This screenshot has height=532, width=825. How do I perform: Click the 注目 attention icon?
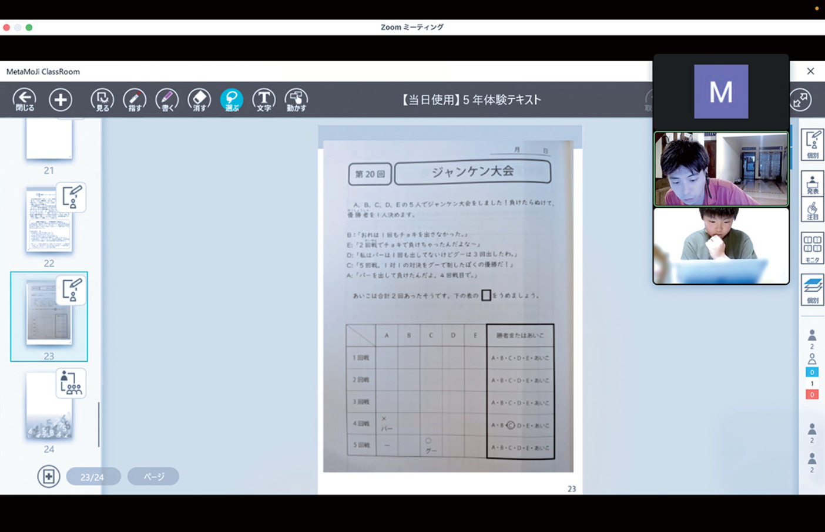(x=813, y=210)
